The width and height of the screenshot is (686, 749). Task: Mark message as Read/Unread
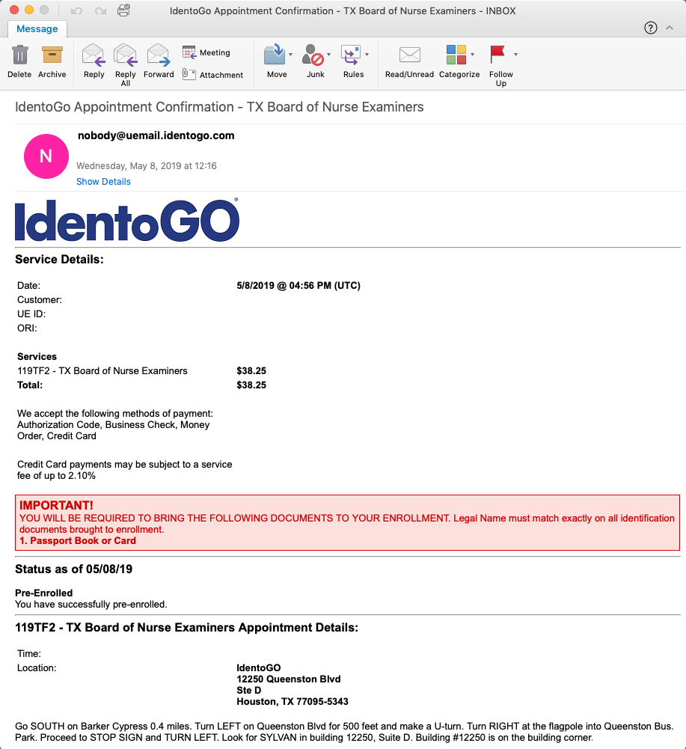(x=409, y=61)
